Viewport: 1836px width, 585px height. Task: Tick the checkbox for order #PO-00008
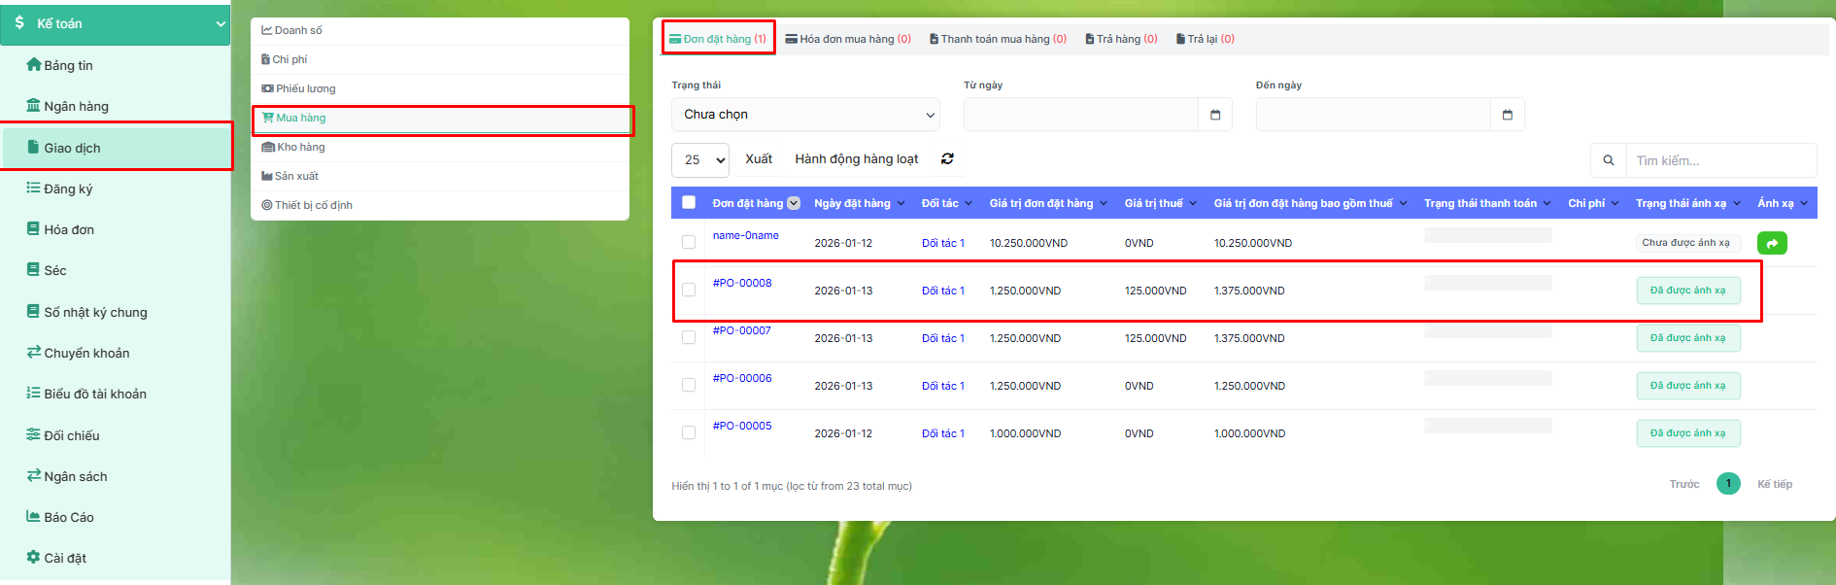689,290
